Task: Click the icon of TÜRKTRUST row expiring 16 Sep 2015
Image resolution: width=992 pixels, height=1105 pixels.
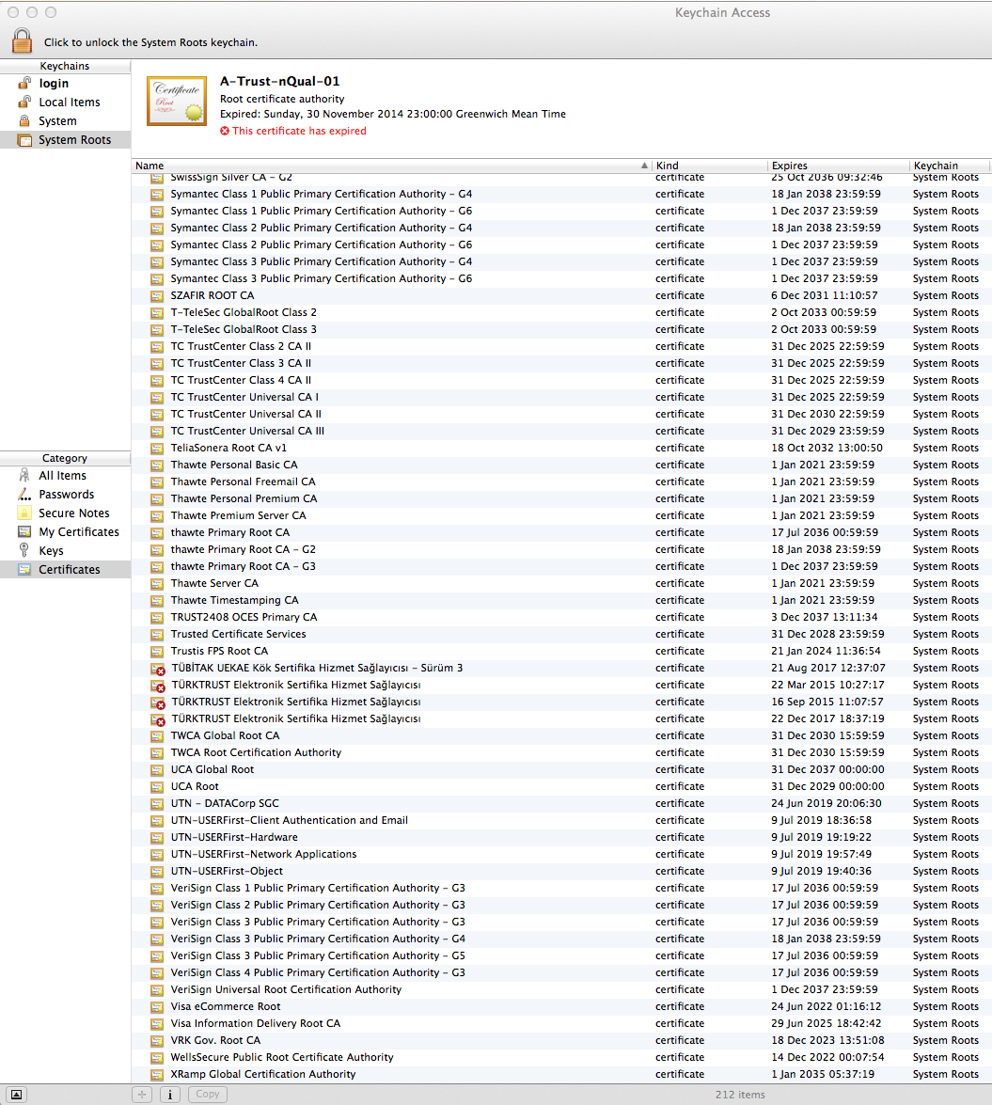Action: click(158, 702)
